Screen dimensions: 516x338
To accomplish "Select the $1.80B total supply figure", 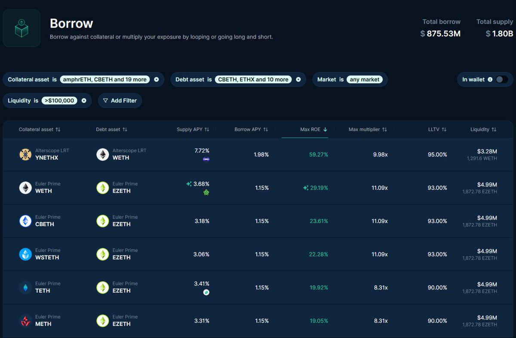I will click(x=499, y=33).
